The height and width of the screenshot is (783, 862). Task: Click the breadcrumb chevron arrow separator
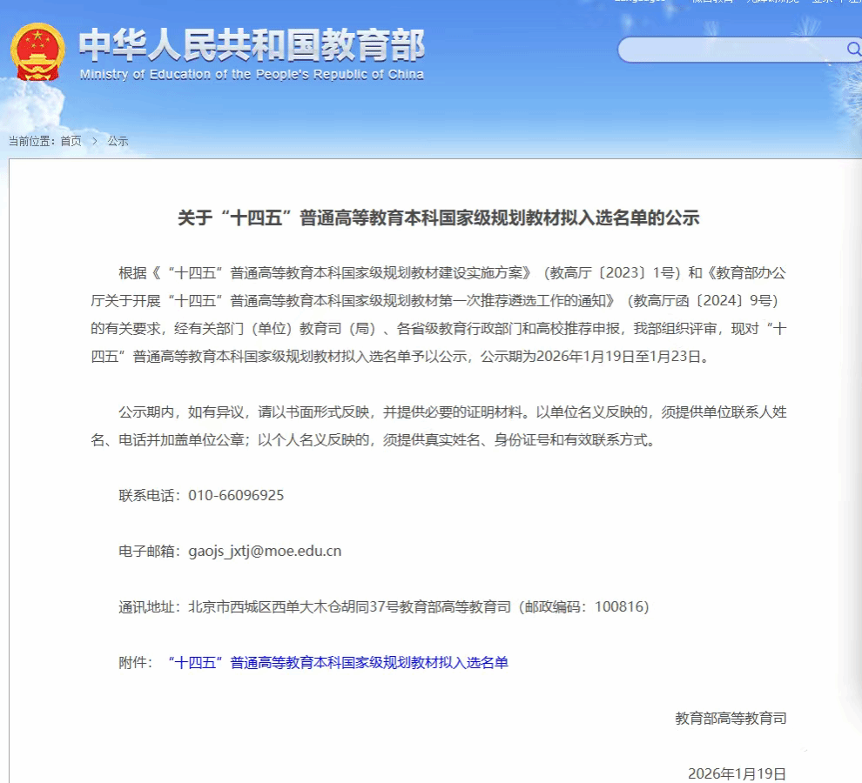[94, 141]
